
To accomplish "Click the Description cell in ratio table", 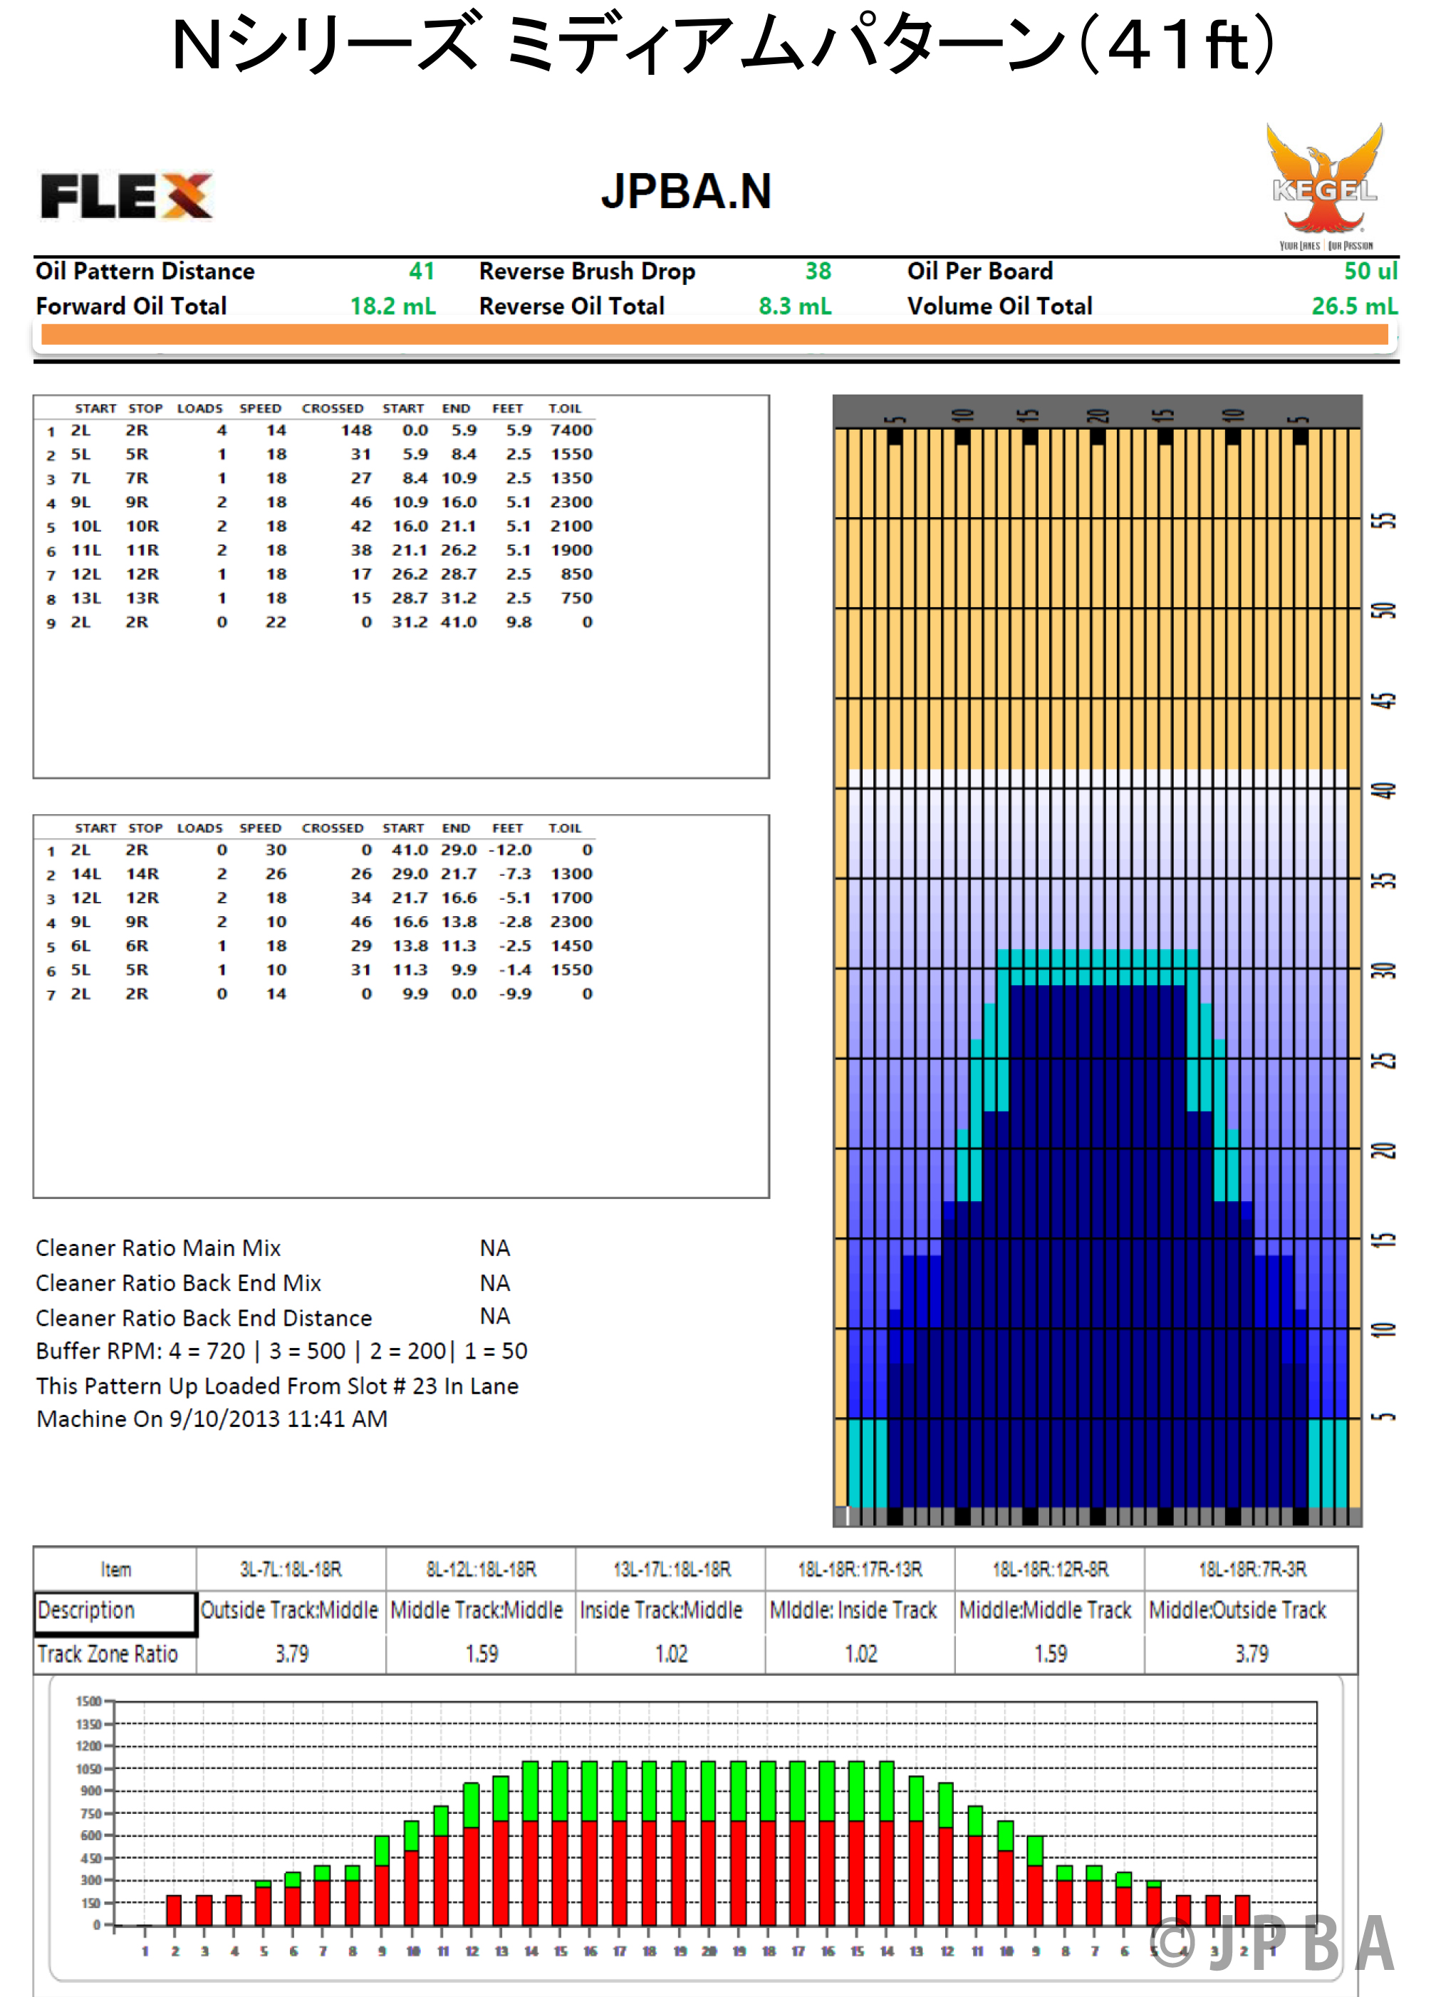I will (x=115, y=1610).
